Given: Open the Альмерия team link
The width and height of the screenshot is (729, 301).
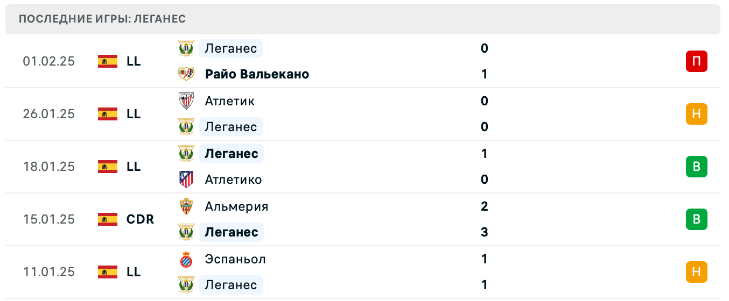Looking at the screenshot, I should tap(236, 206).
